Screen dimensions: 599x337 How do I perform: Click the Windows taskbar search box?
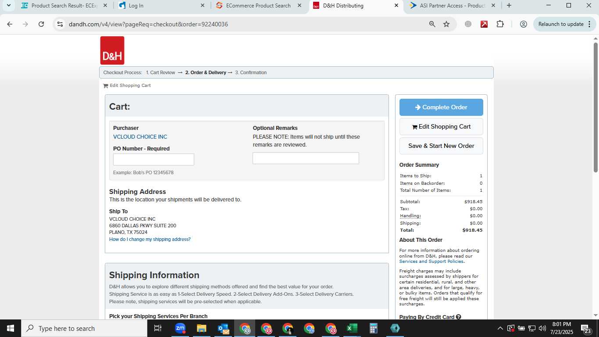(84, 328)
